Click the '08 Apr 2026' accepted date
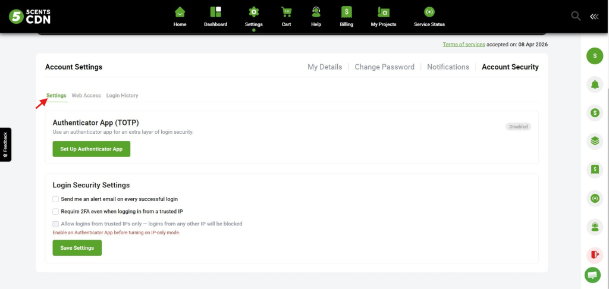Viewport: 609px width, 289px height. [x=533, y=44]
